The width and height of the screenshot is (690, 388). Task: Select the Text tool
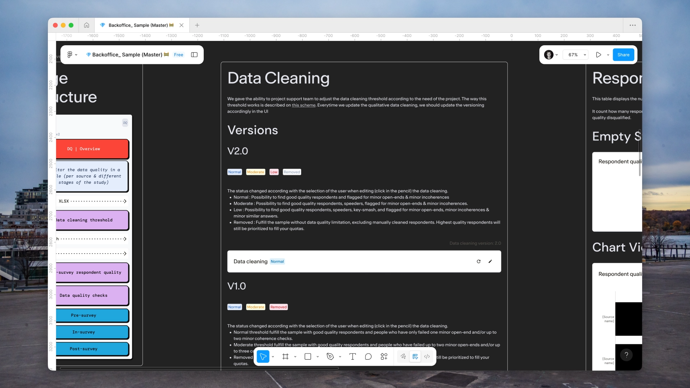tap(353, 356)
